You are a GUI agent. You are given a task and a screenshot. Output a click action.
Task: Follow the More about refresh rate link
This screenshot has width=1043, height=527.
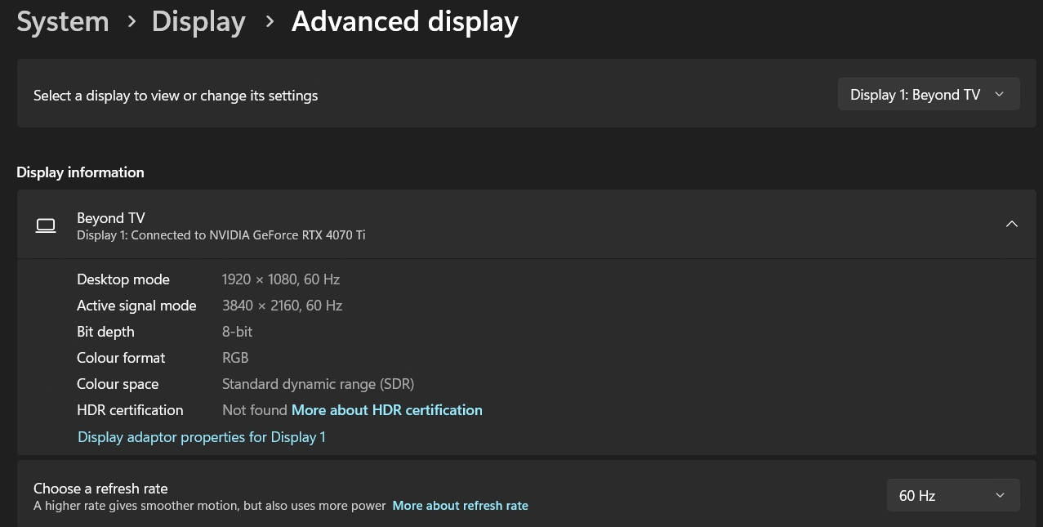(460, 505)
